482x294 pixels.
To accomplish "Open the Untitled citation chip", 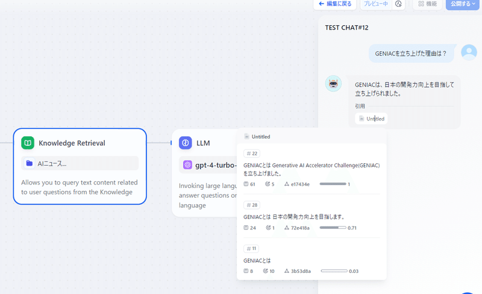I will tap(371, 119).
